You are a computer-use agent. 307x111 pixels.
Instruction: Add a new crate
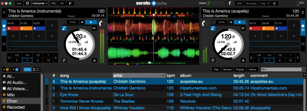6,70
